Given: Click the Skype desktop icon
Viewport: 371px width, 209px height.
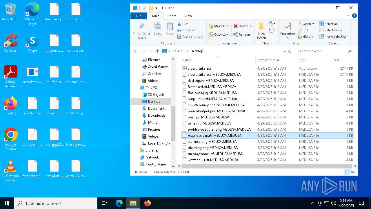Looking at the screenshot, I should [x=32, y=44].
